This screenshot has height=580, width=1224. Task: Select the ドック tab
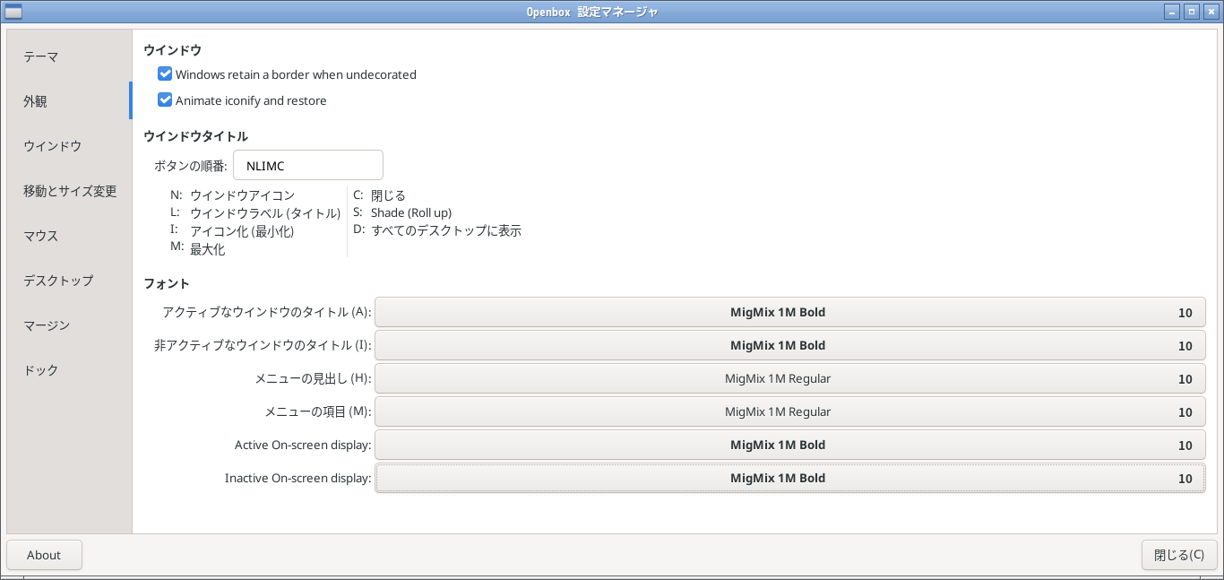[x=68, y=370]
